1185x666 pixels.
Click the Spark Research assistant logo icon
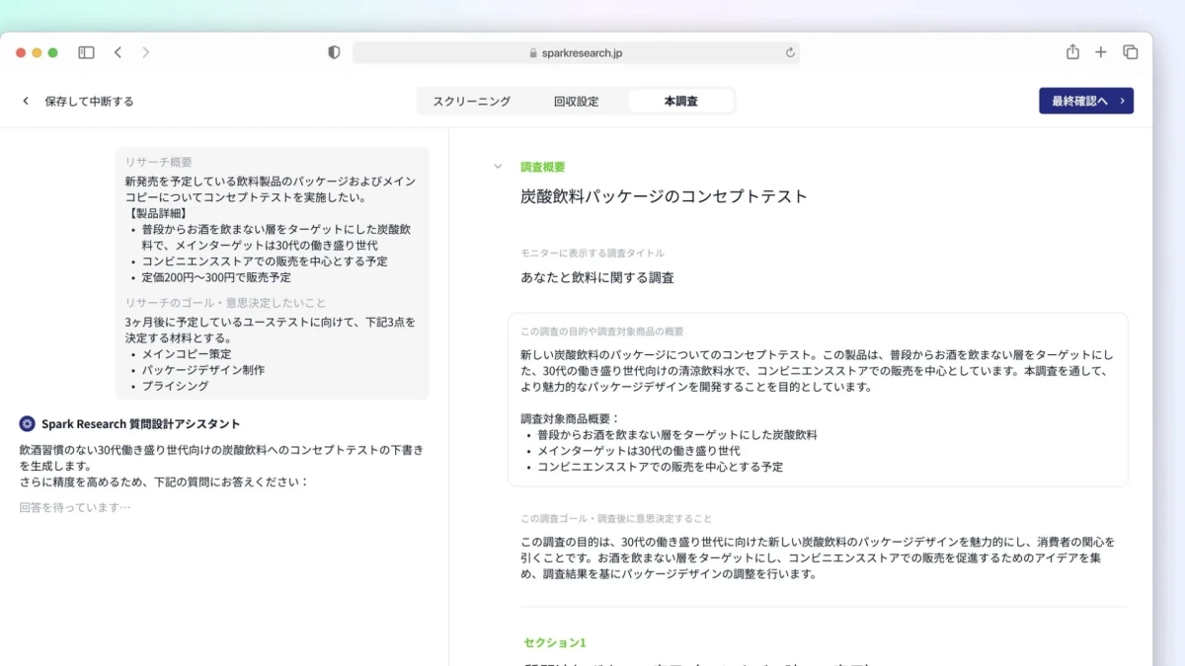(28, 423)
